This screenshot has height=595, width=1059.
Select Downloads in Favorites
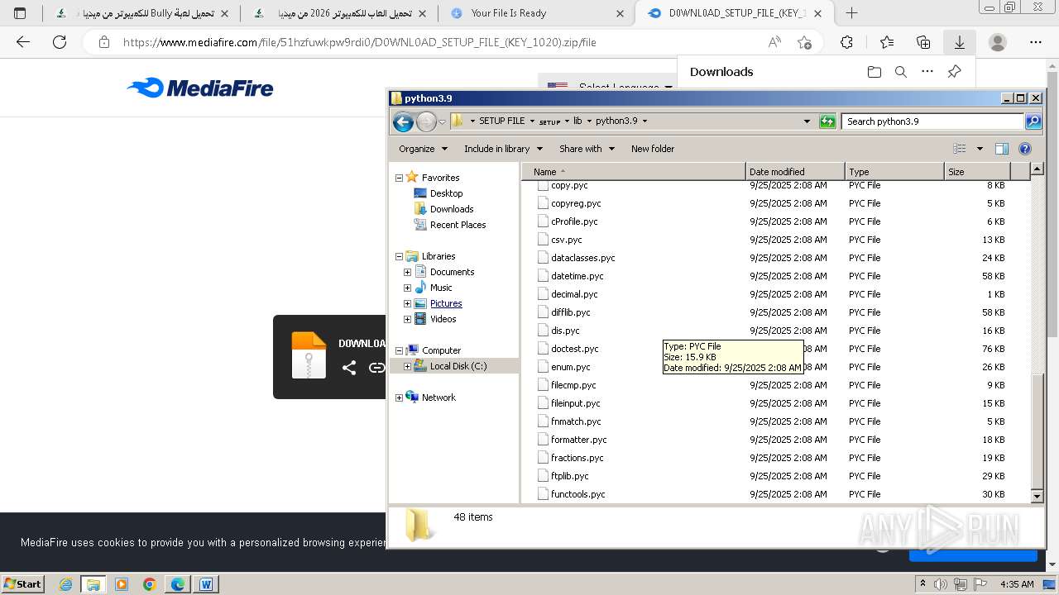451,209
